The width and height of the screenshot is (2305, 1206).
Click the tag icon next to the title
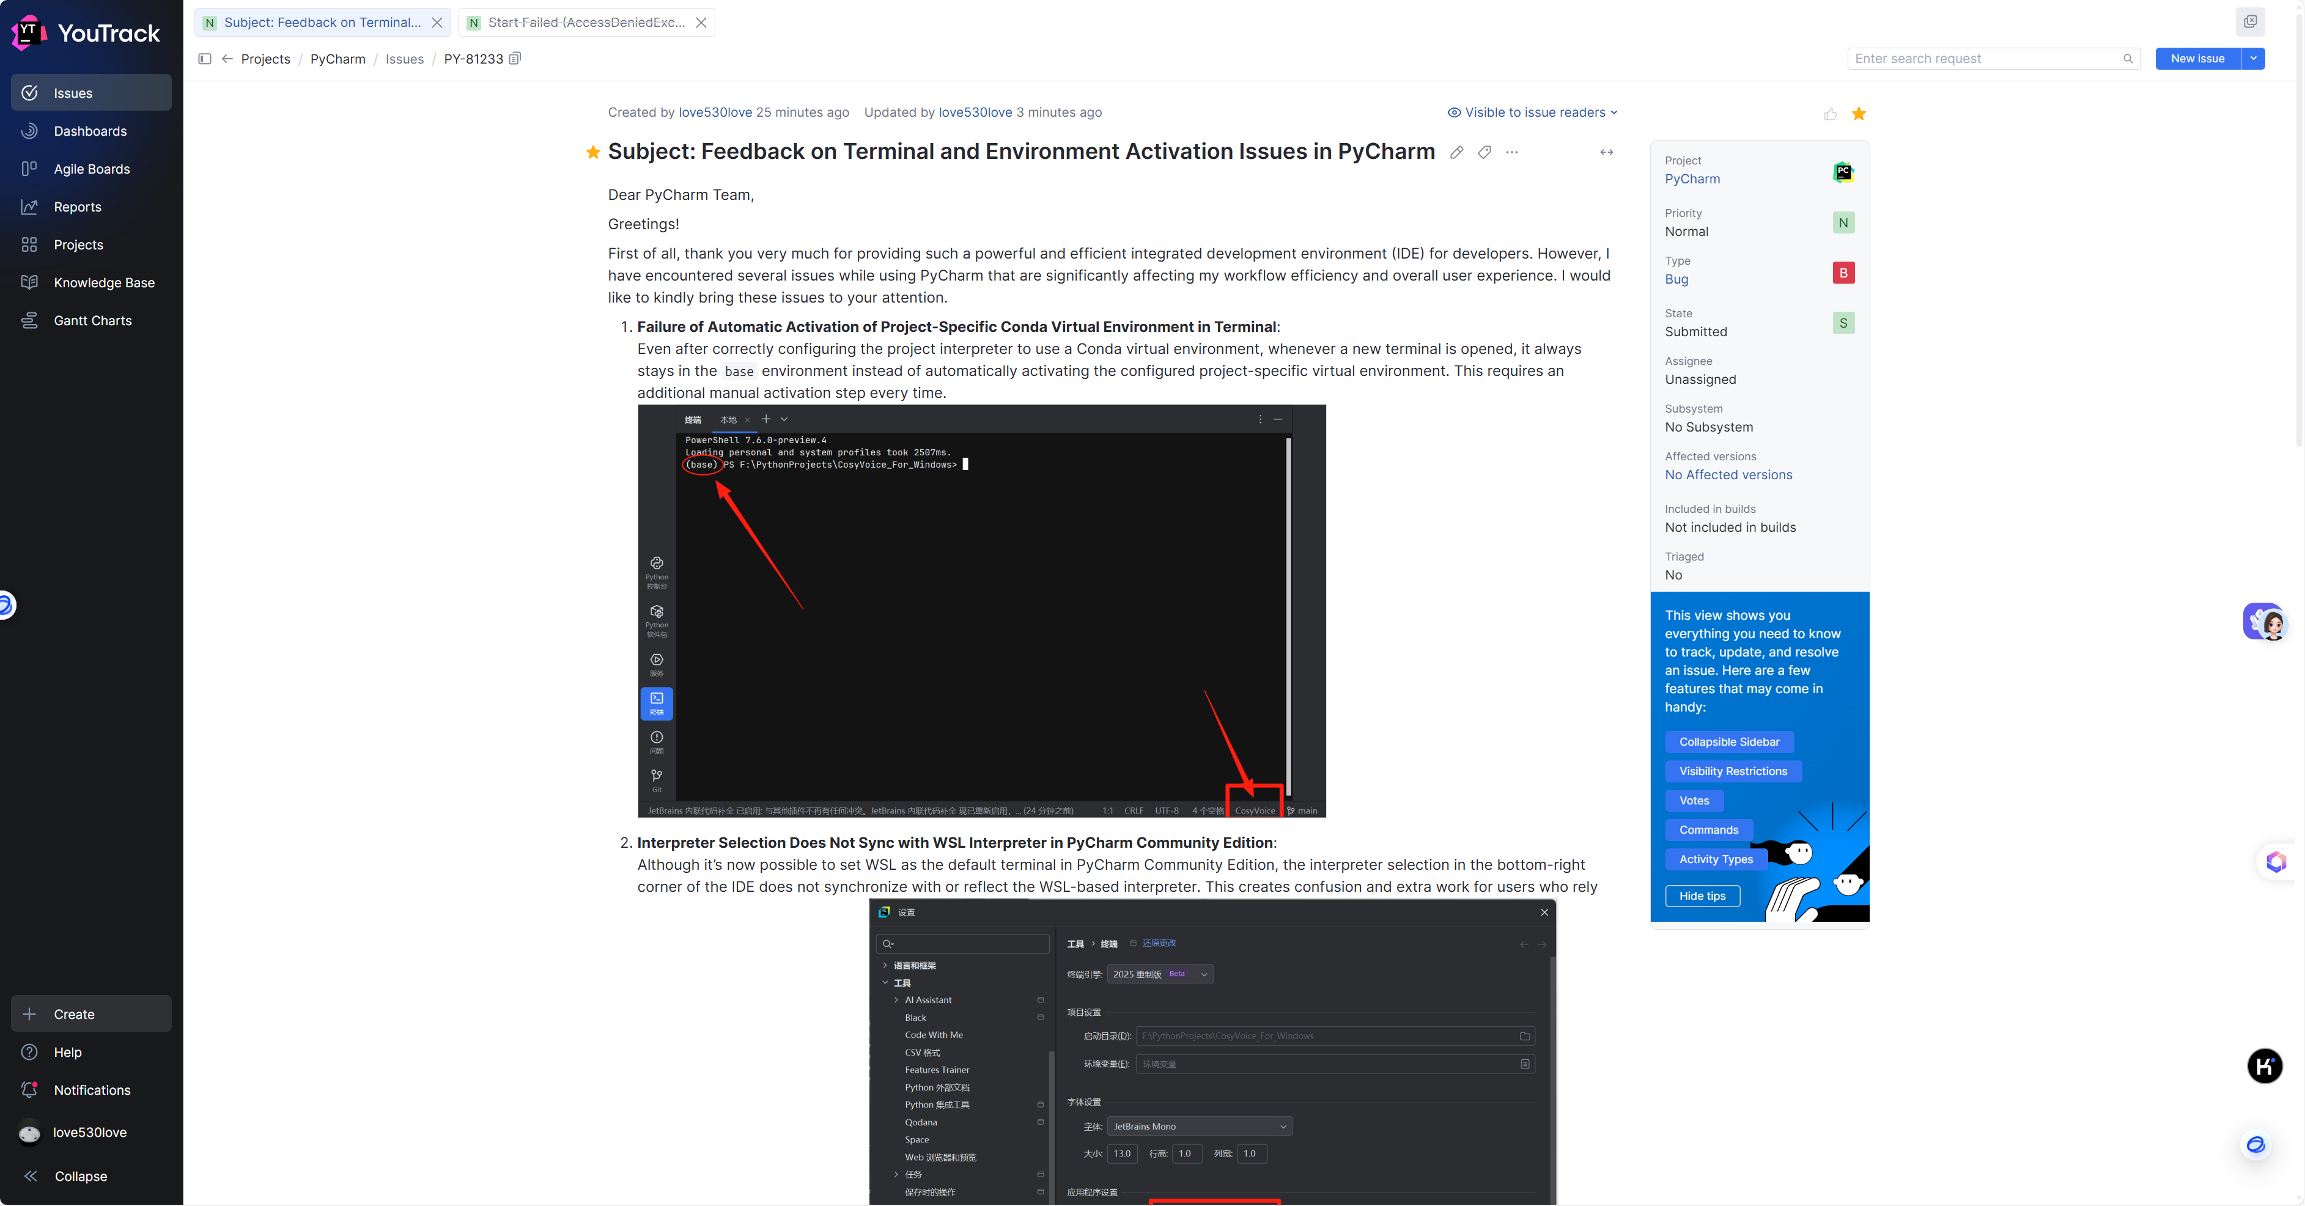click(x=1484, y=152)
